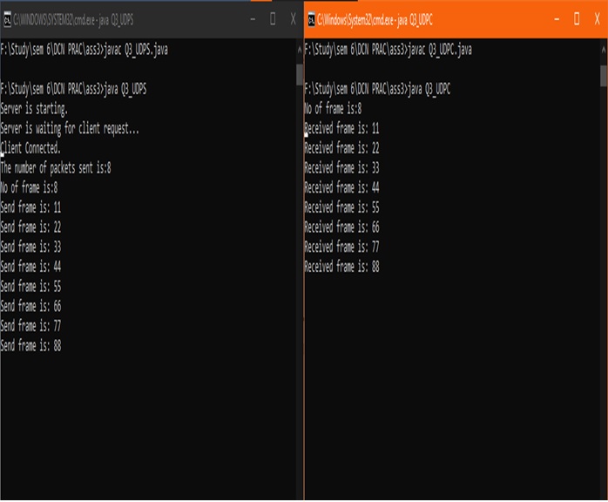
Task: Click the scroll-up arrow in the Q3_UDPC window
Action: 604,50
